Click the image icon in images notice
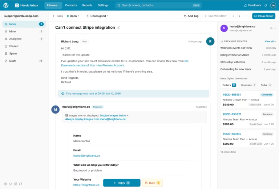The height and width of the screenshot is (189, 279). [x=66, y=115]
